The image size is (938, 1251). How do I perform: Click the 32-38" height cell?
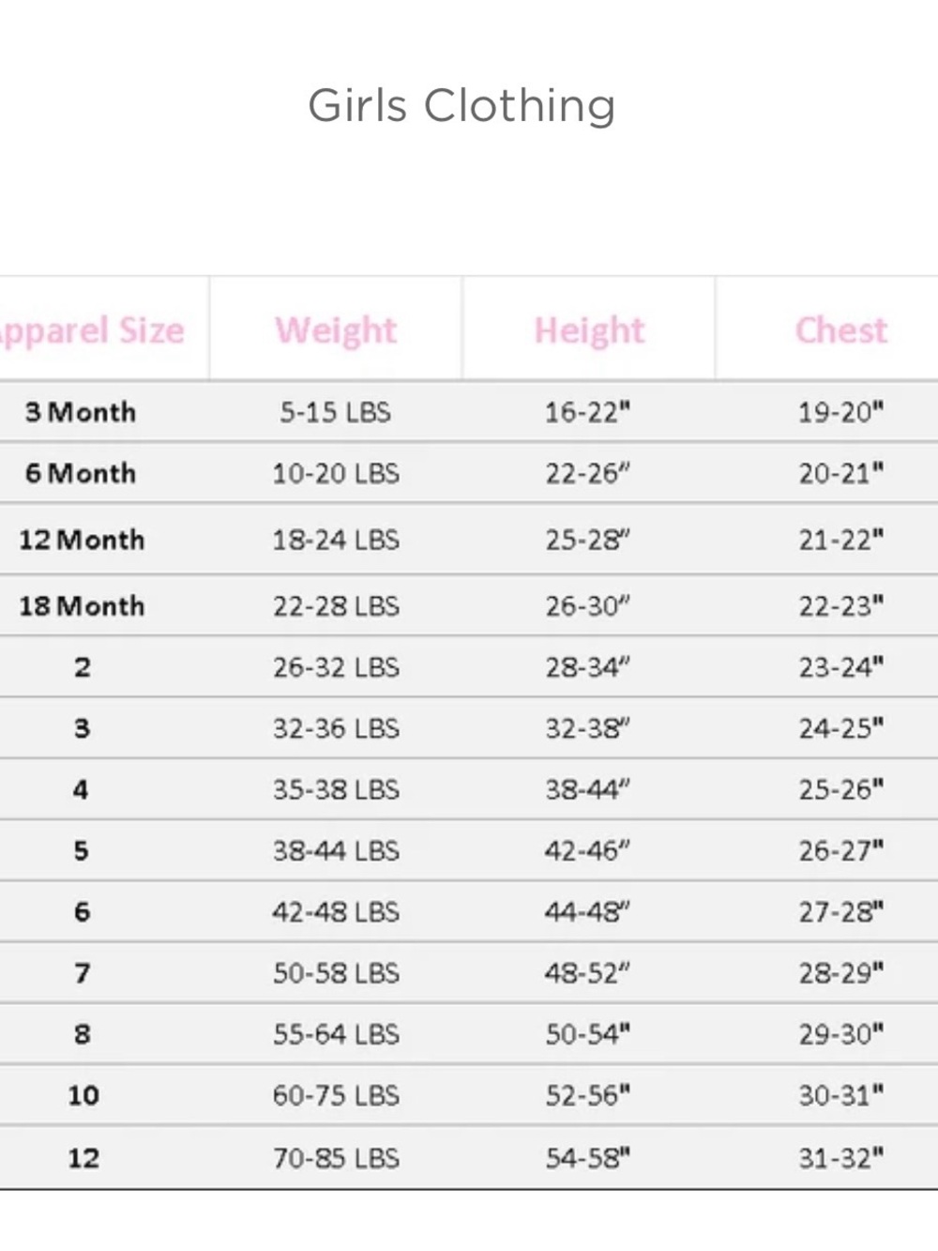[x=588, y=728]
